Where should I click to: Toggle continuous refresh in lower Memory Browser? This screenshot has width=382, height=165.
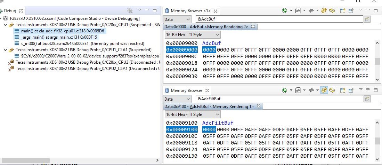(324, 90)
